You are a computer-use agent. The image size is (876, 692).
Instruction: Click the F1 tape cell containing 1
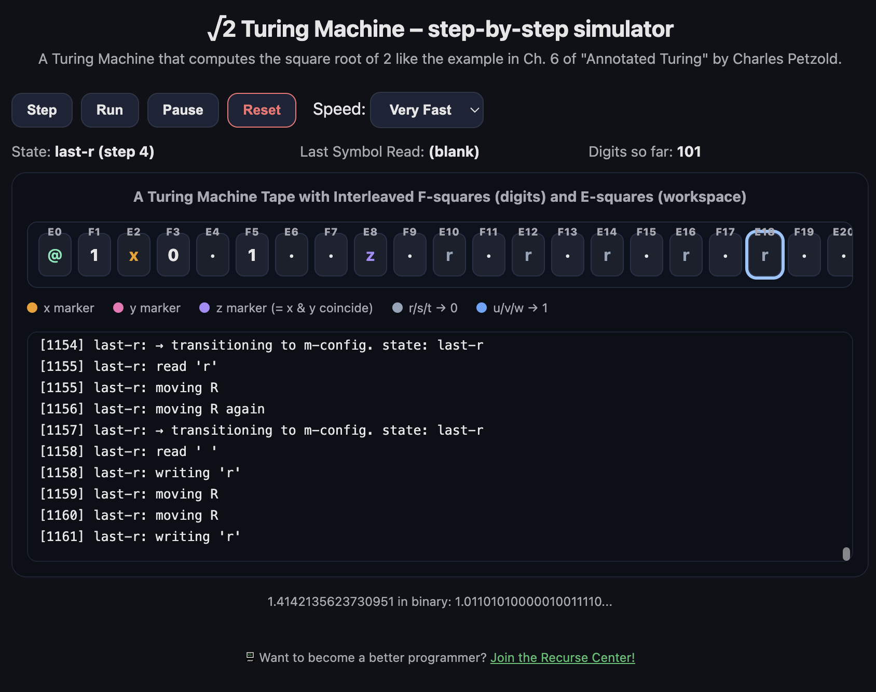94,255
